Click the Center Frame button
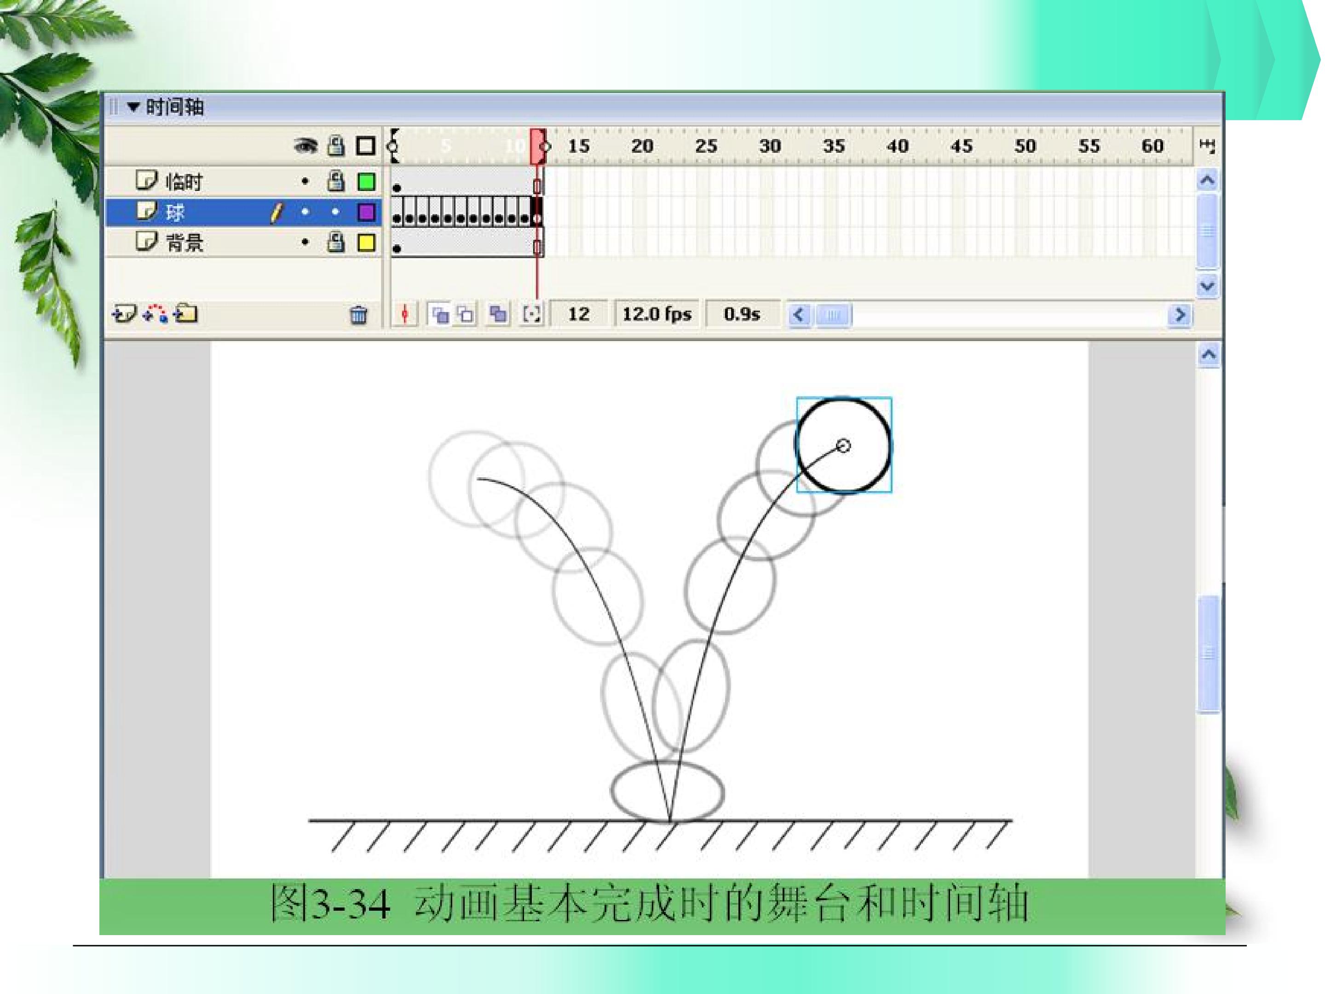Screen dimensions: 1325x994 click(405, 314)
